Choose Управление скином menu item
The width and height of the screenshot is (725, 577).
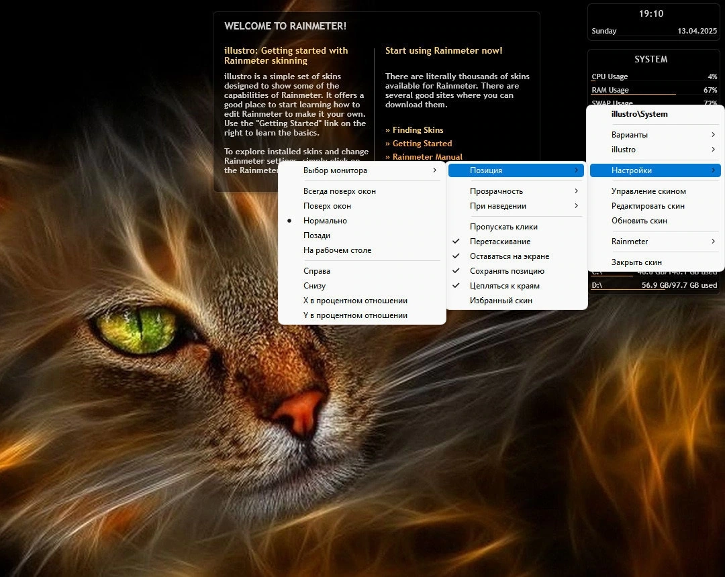pos(655,191)
